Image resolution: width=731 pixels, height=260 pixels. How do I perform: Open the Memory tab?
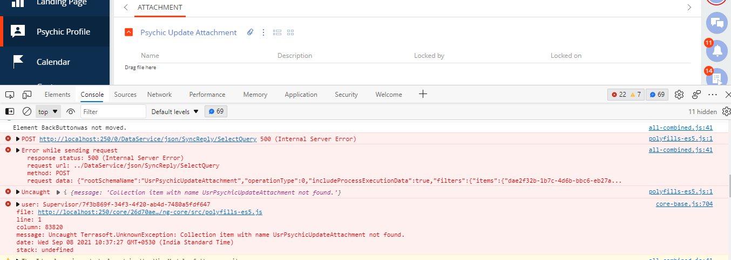pyautogui.click(x=255, y=95)
